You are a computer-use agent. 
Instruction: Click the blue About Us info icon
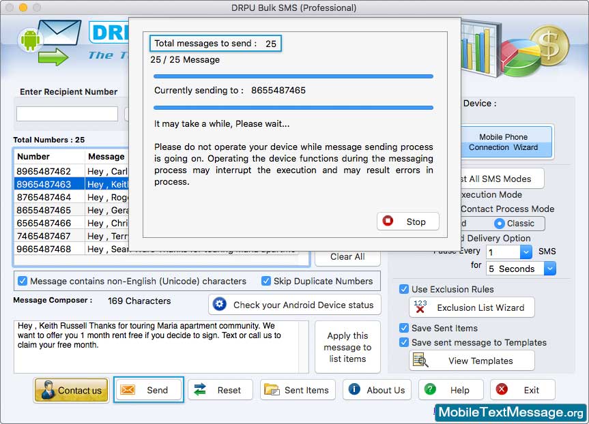pyautogui.click(x=354, y=389)
